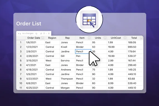The image size is (159, 106).
Task: Click the Kivell rep cell
Action: tap(68, 47)
